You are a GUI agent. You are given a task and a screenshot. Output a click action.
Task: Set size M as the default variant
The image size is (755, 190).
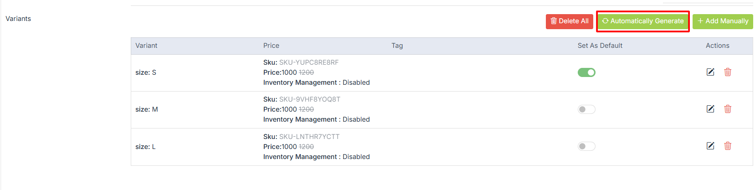click(586, 109)
